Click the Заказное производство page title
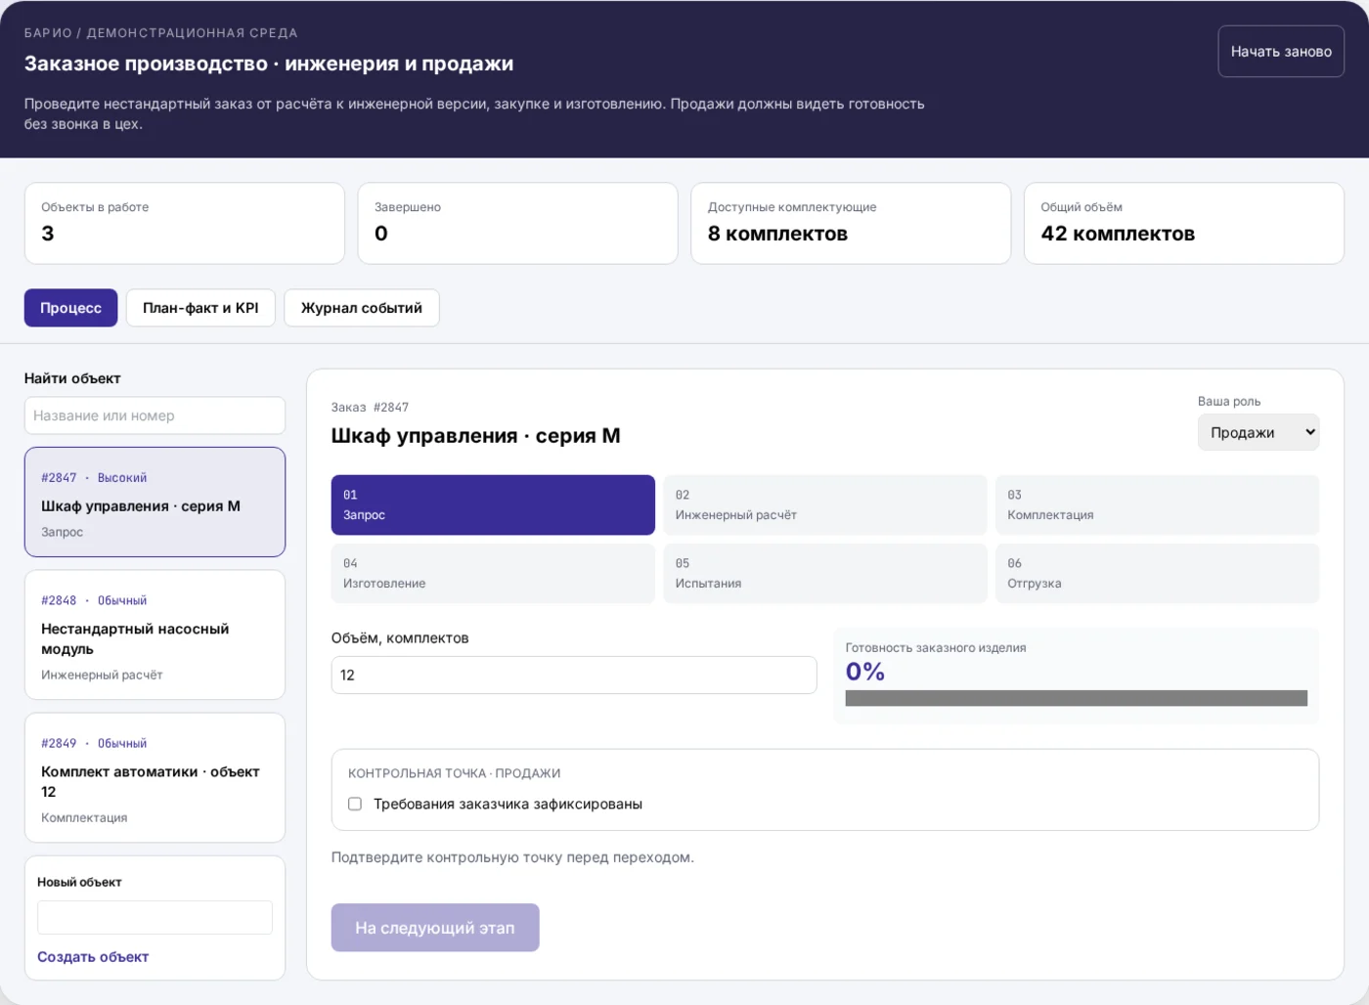This screenshot has height=1005, width=1369. coord(269,64)
